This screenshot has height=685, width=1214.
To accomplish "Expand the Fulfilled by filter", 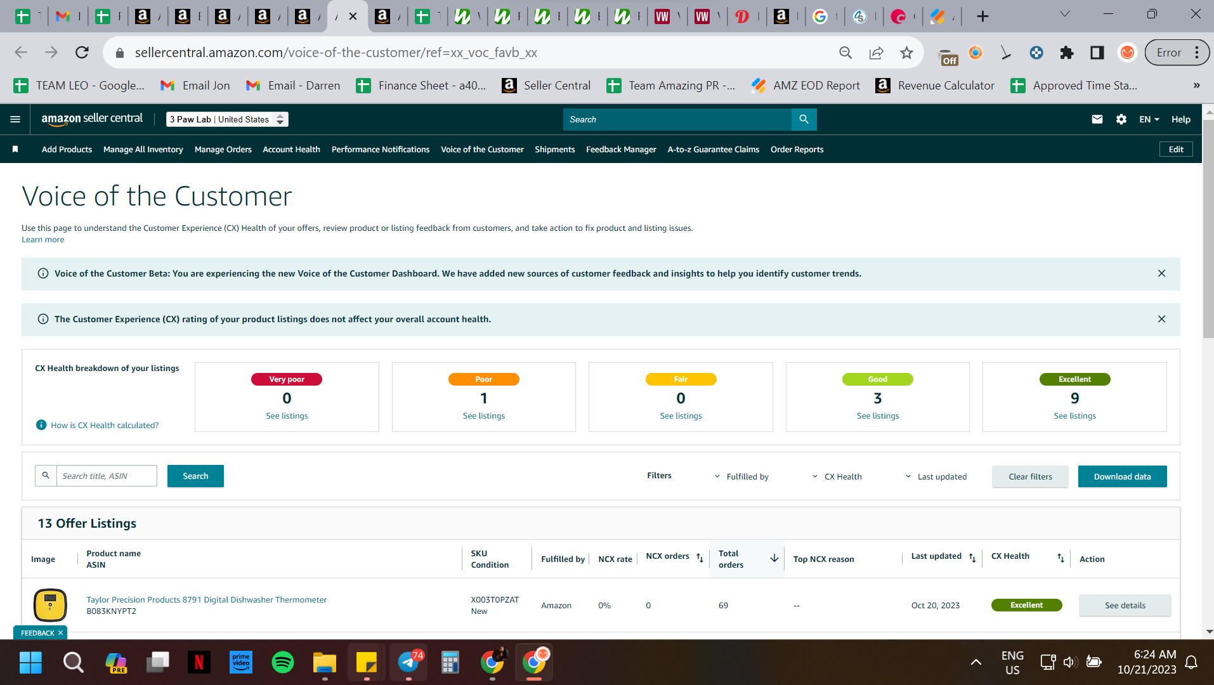I will [741, 476].
